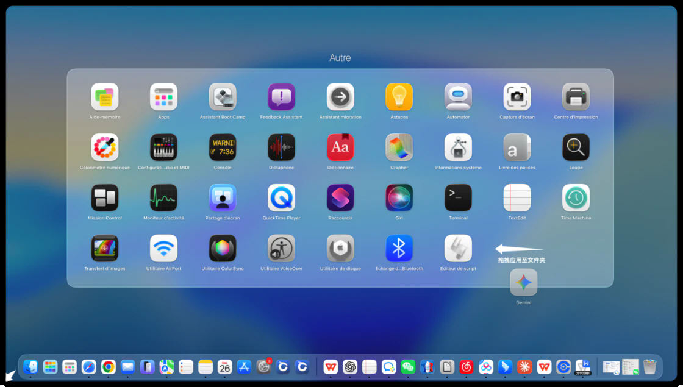Open Notes from the Dock
This screenshot has height=387, width=683.
205,367
